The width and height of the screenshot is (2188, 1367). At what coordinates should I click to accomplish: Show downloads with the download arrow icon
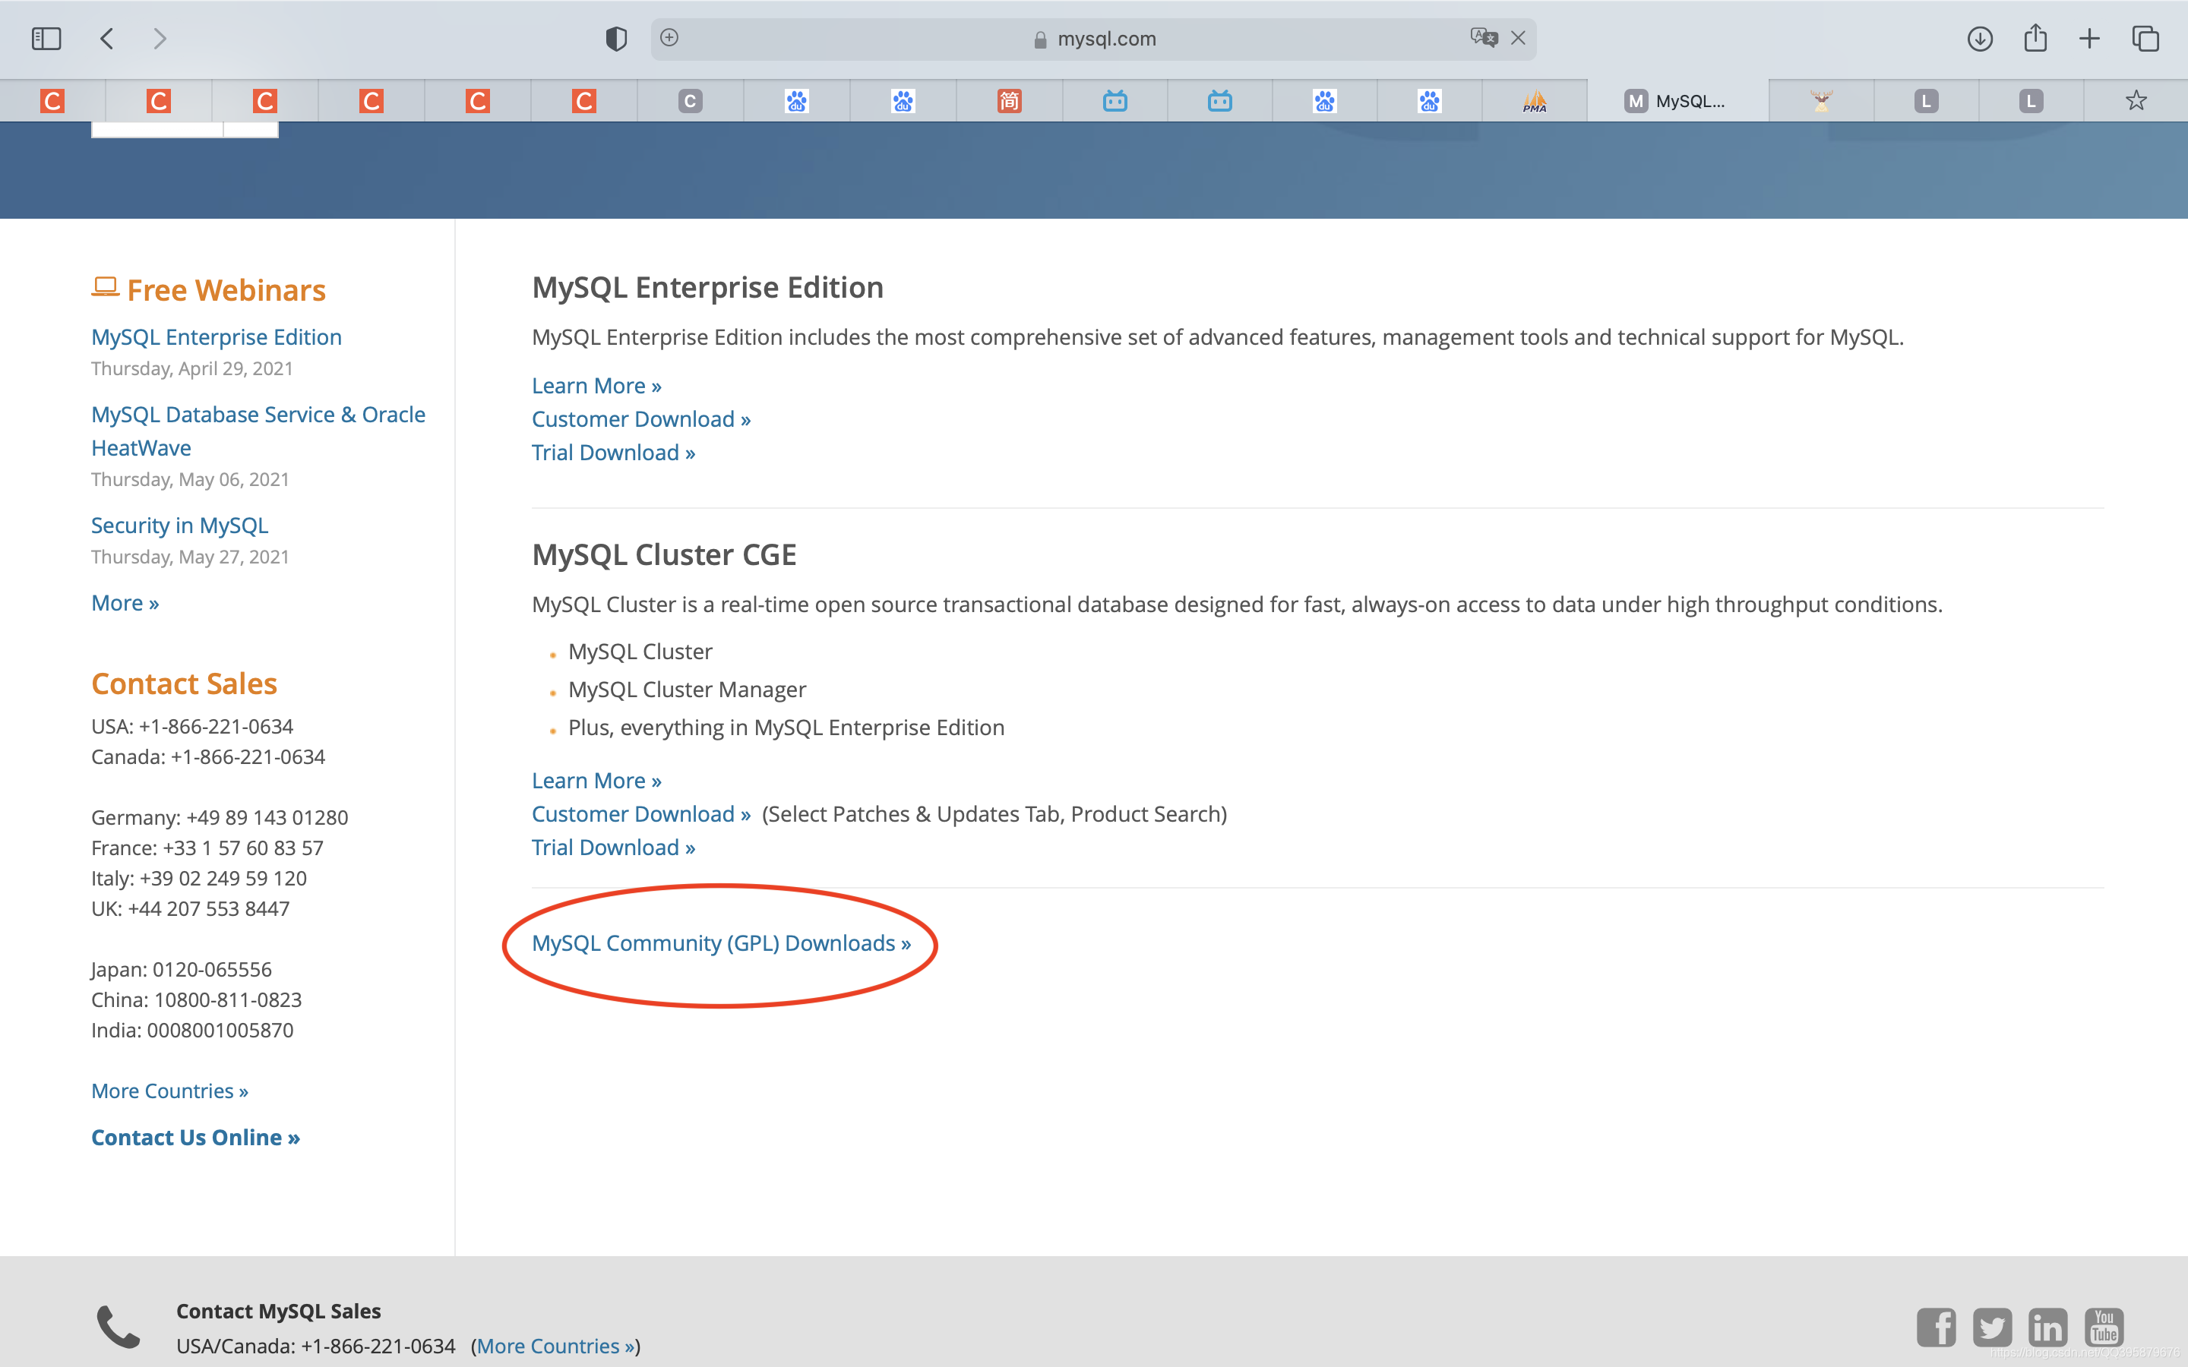(1979, 39)
